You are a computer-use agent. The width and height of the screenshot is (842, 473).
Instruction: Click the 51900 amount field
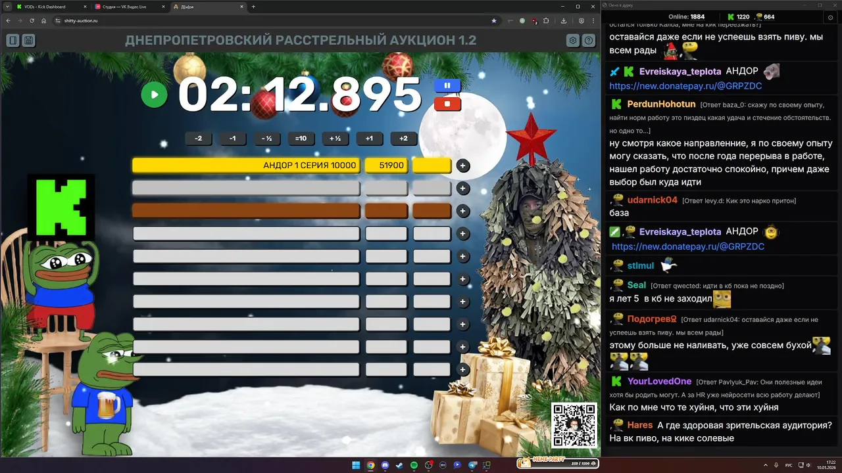tap(387, 166)
